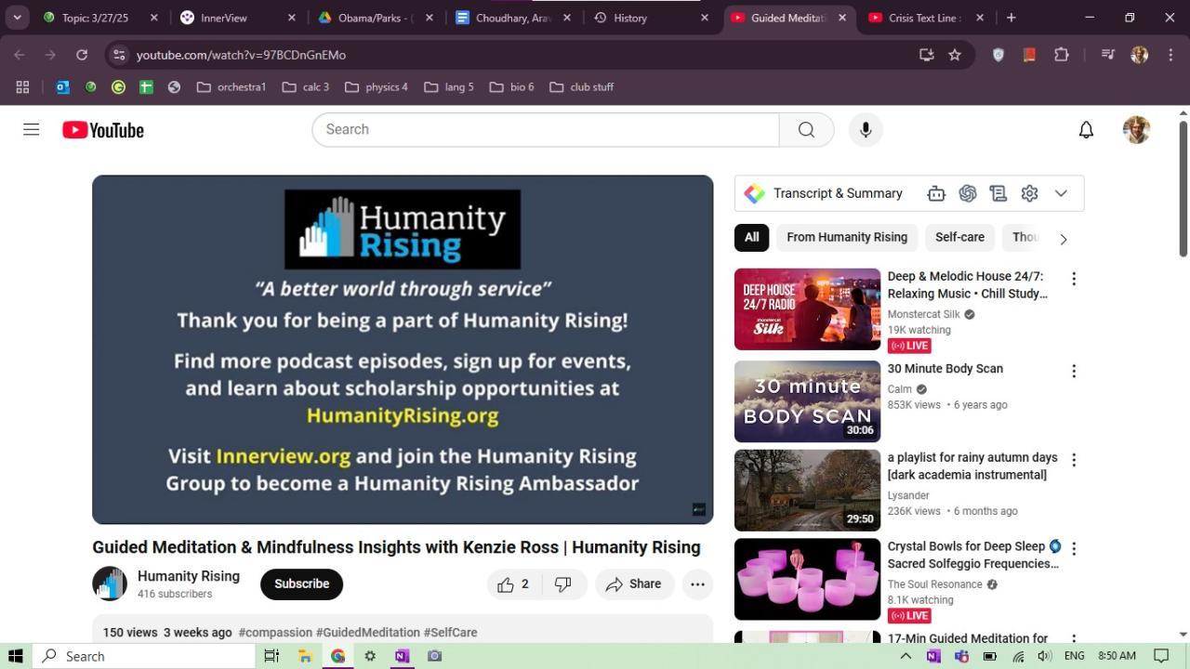The image size is (1190, 669).
Task: Start voice search with microphone
Action: click(866, 129)
